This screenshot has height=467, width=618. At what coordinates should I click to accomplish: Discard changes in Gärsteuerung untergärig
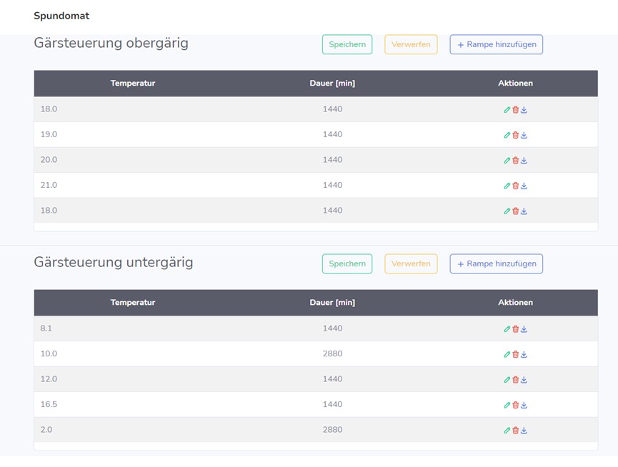[x=411, y=263]
